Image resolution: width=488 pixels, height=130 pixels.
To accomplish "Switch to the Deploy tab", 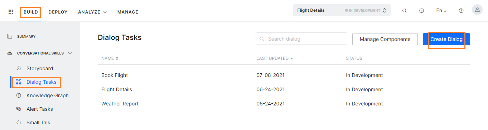I will (58, 12).
